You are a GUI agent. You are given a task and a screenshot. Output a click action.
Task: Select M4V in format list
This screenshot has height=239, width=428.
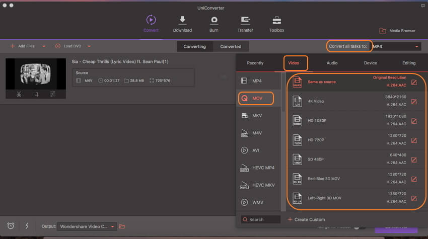click(258, 133)
